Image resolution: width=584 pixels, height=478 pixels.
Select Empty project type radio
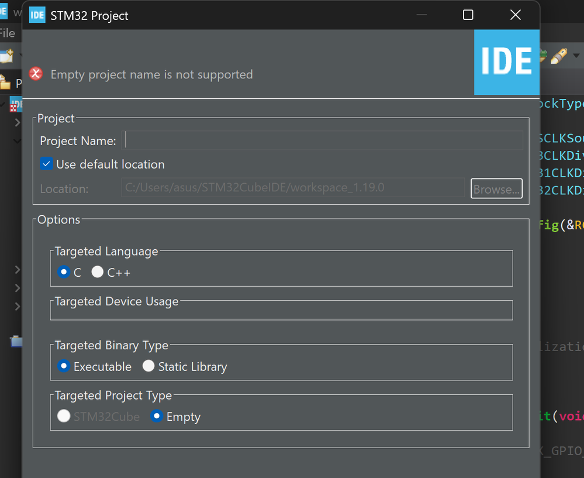(x=157, y=416)
